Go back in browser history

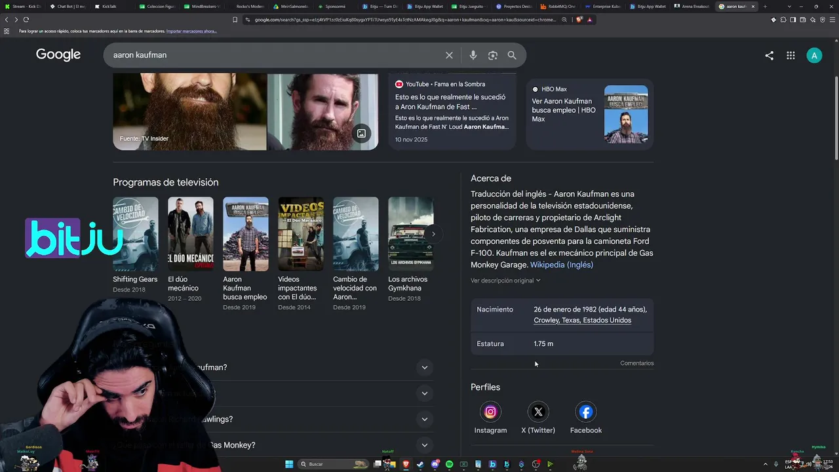[7, 20]
